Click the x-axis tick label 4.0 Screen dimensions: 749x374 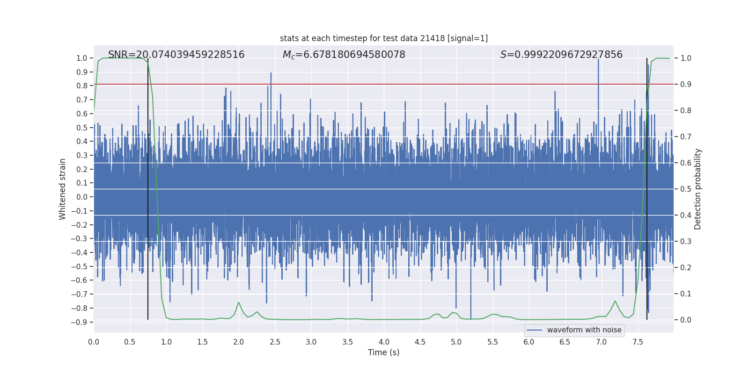384,342
